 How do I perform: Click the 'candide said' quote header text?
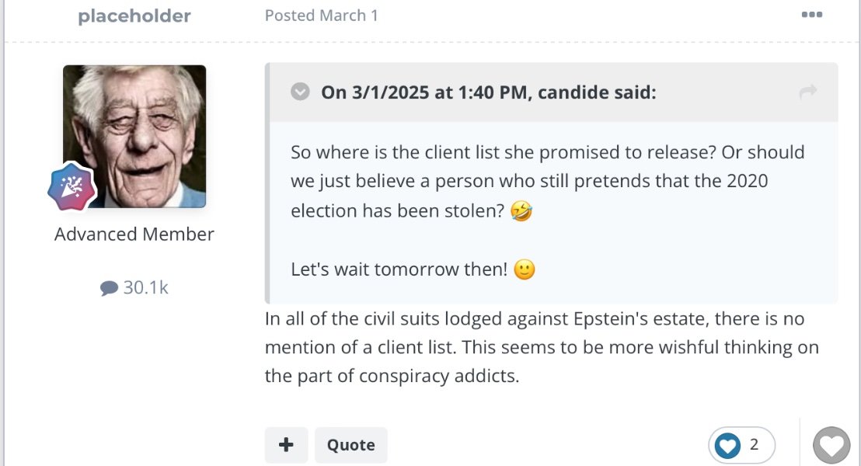489,92
